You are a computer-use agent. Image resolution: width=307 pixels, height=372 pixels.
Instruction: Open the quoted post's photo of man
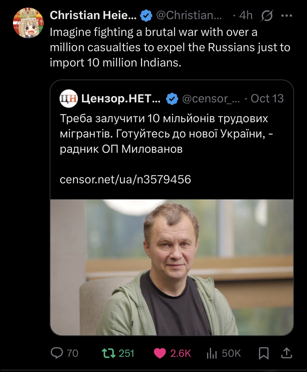(x=172, y=267)
